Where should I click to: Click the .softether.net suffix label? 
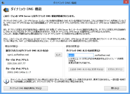click(102, 55)
